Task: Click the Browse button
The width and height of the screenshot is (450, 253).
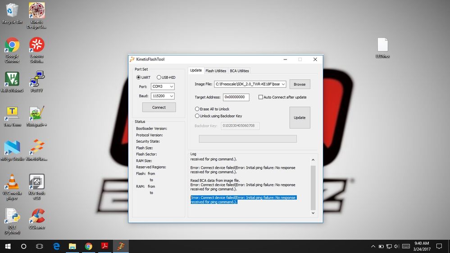Action: (x=300, y=84)
